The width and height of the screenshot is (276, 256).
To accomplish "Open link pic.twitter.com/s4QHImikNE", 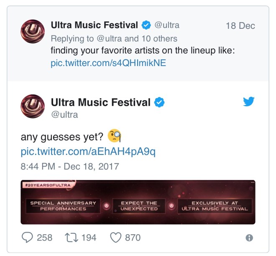I will [x=108, y=63].
